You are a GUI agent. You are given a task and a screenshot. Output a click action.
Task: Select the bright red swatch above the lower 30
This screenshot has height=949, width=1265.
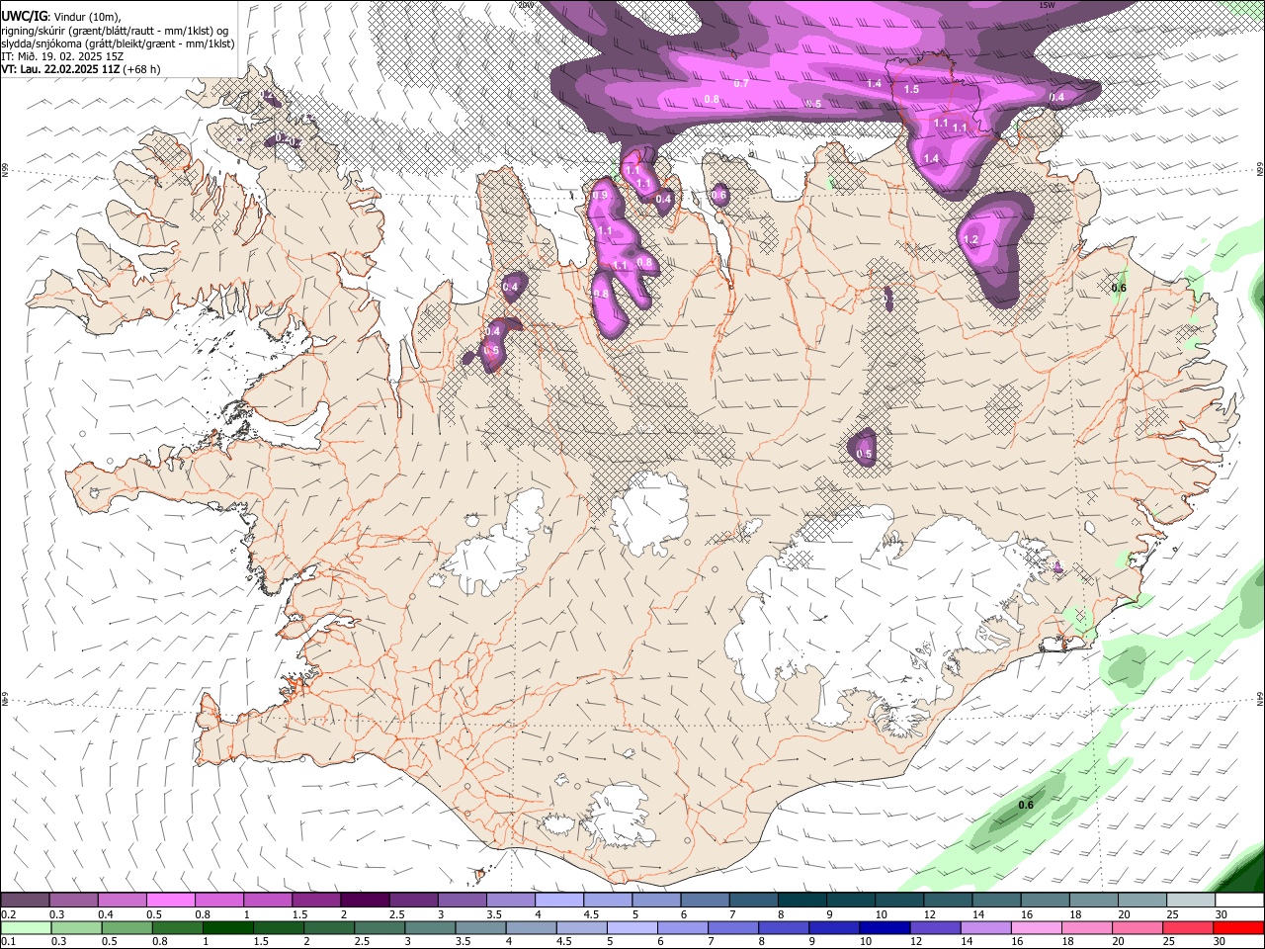(x=1239, y=927)
